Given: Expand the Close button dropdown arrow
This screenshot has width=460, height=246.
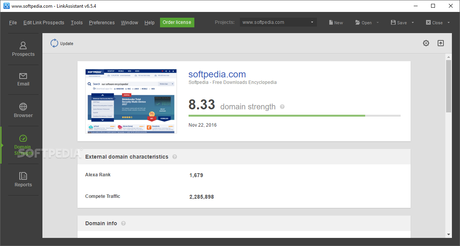Looking at the screenshot, I should pyautogui.click(x=448, y=23).
